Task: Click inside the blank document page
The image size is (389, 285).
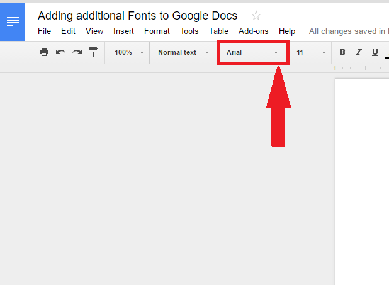Action: coord(362,182)
